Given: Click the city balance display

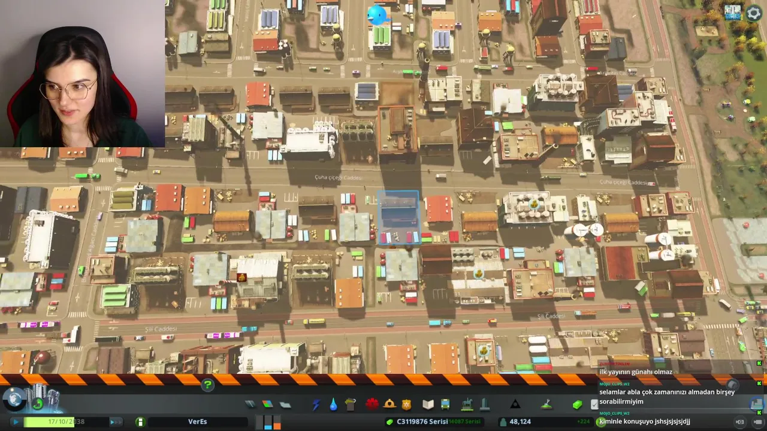Looking at the screenshot, I should point(434,422).
